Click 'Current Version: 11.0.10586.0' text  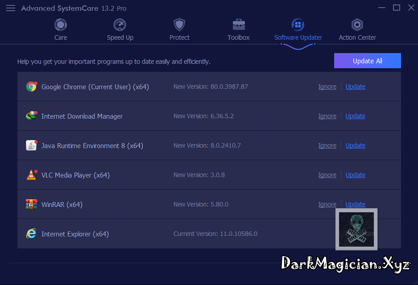[215, 234]
